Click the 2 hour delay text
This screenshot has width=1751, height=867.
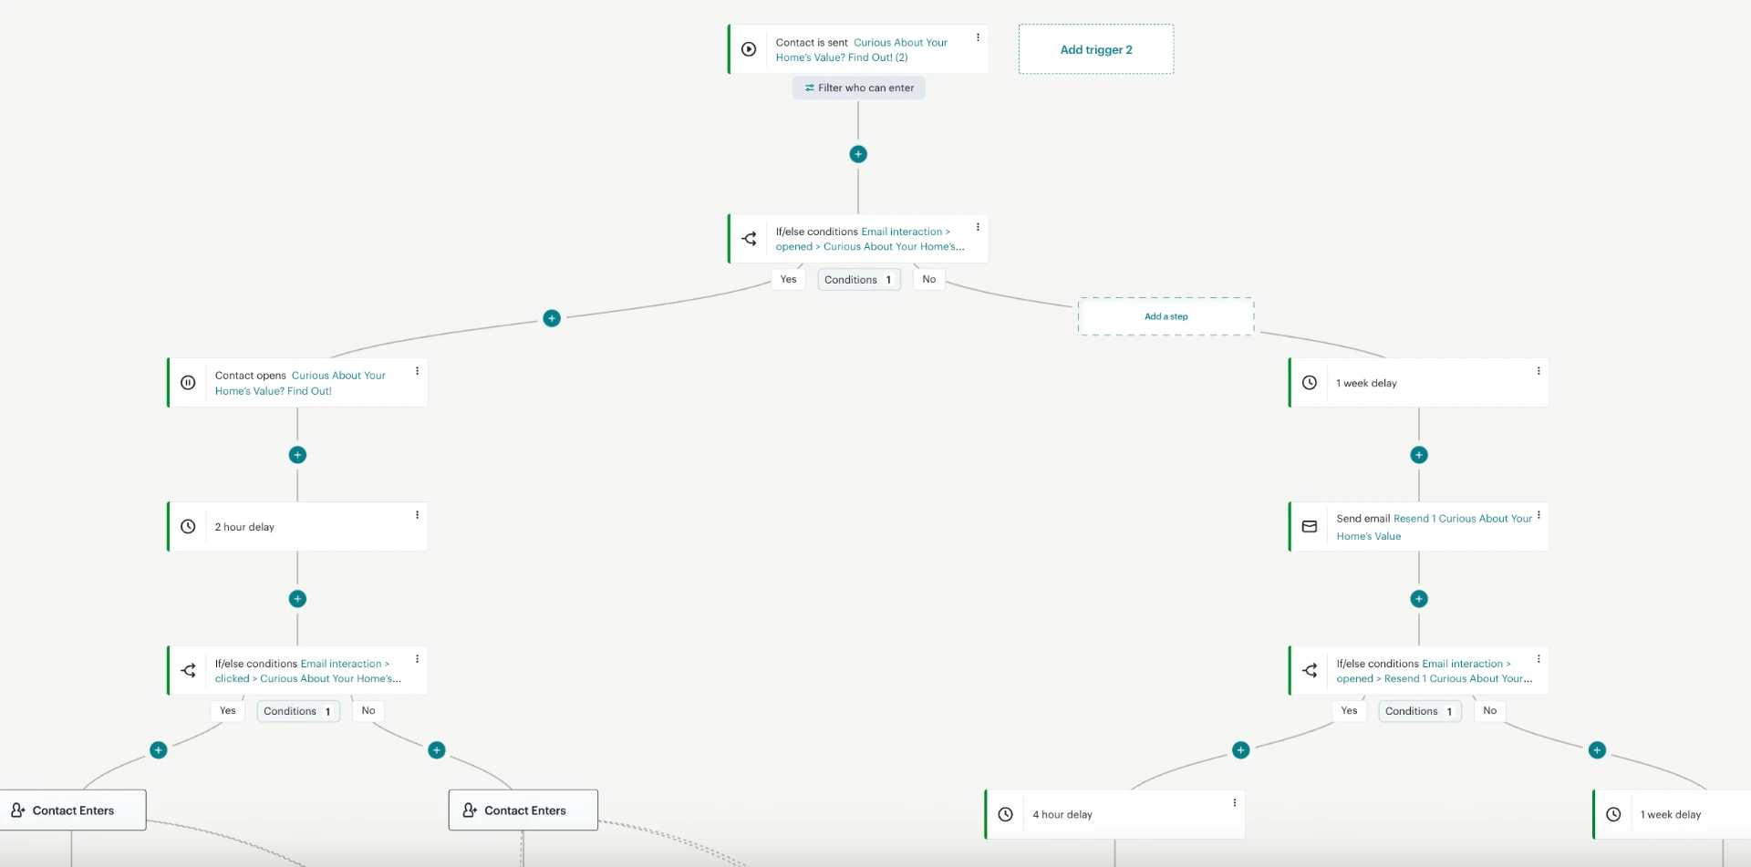pos(244,527)
